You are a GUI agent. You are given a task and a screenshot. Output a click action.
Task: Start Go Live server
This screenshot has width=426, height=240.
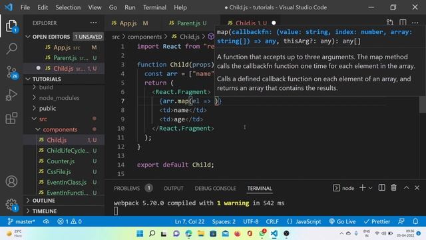tap(342, 221)
